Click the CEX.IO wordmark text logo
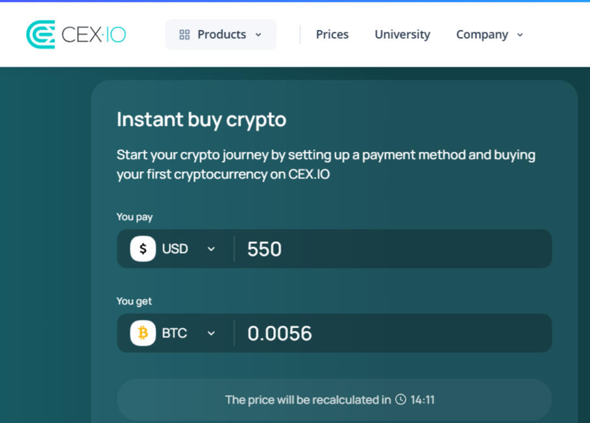The image size is (590, 423). (x=93, y=34)
